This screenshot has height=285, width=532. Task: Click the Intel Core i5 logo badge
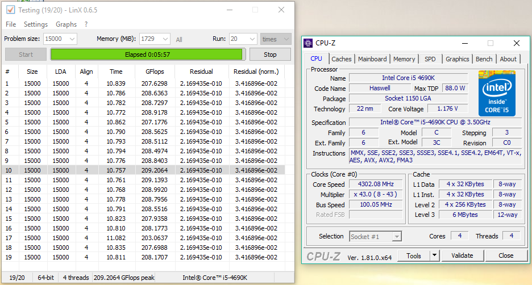point(497,93)
